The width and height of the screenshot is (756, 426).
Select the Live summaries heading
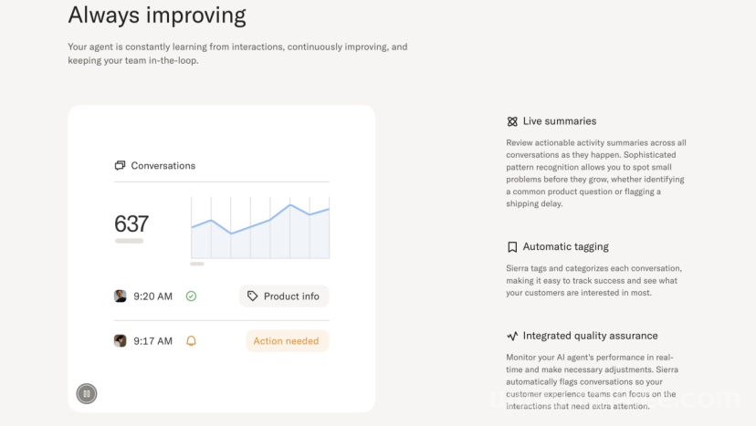coord(560,121)
